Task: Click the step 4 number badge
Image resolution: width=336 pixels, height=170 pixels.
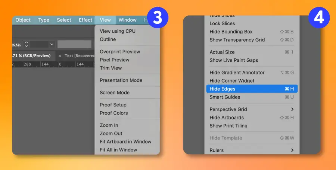Action: coord(319,18)
